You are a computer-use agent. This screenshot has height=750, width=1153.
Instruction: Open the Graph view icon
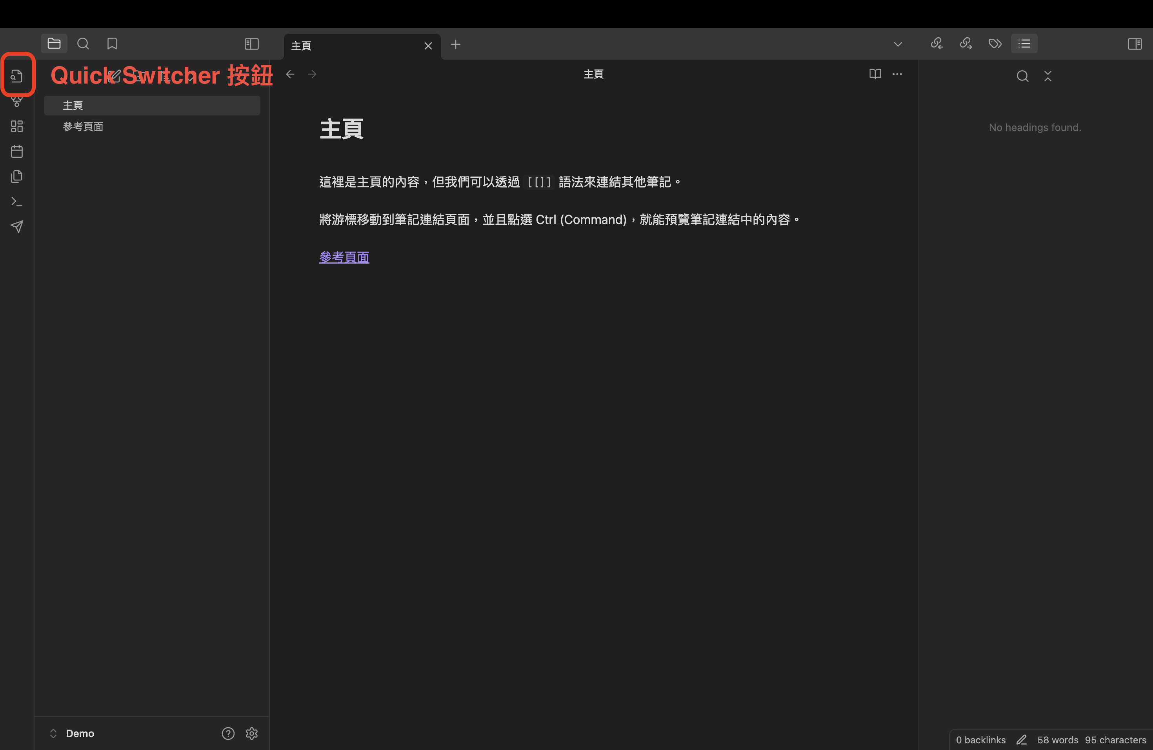pos(17,102)
